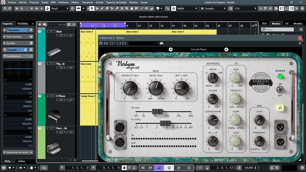This screenshot has width=306, height=172.
Task: Start recording with the Record button
Action: click(189, 168)
